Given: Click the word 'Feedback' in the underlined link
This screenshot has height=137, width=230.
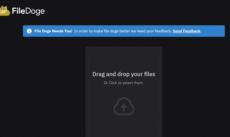Looking at the screenshot, I should click(192, 31).
